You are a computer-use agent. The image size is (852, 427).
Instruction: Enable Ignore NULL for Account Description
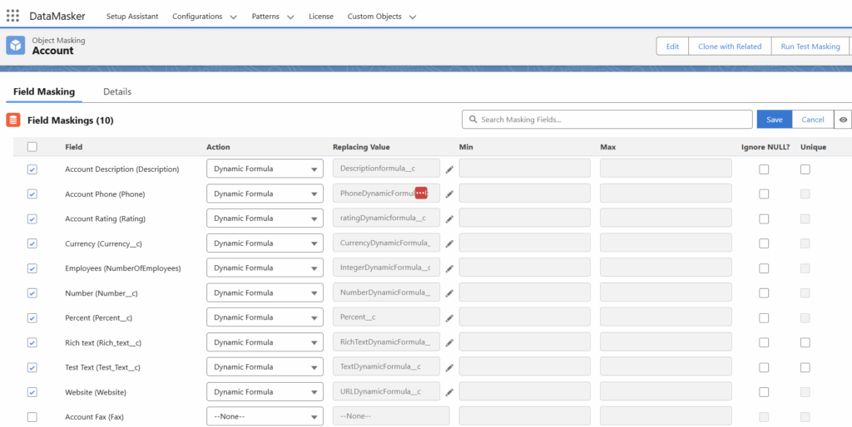pyautogui.click(x=764, y=169)
